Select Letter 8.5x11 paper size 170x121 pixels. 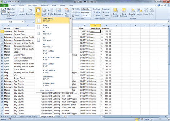point(52,20)
